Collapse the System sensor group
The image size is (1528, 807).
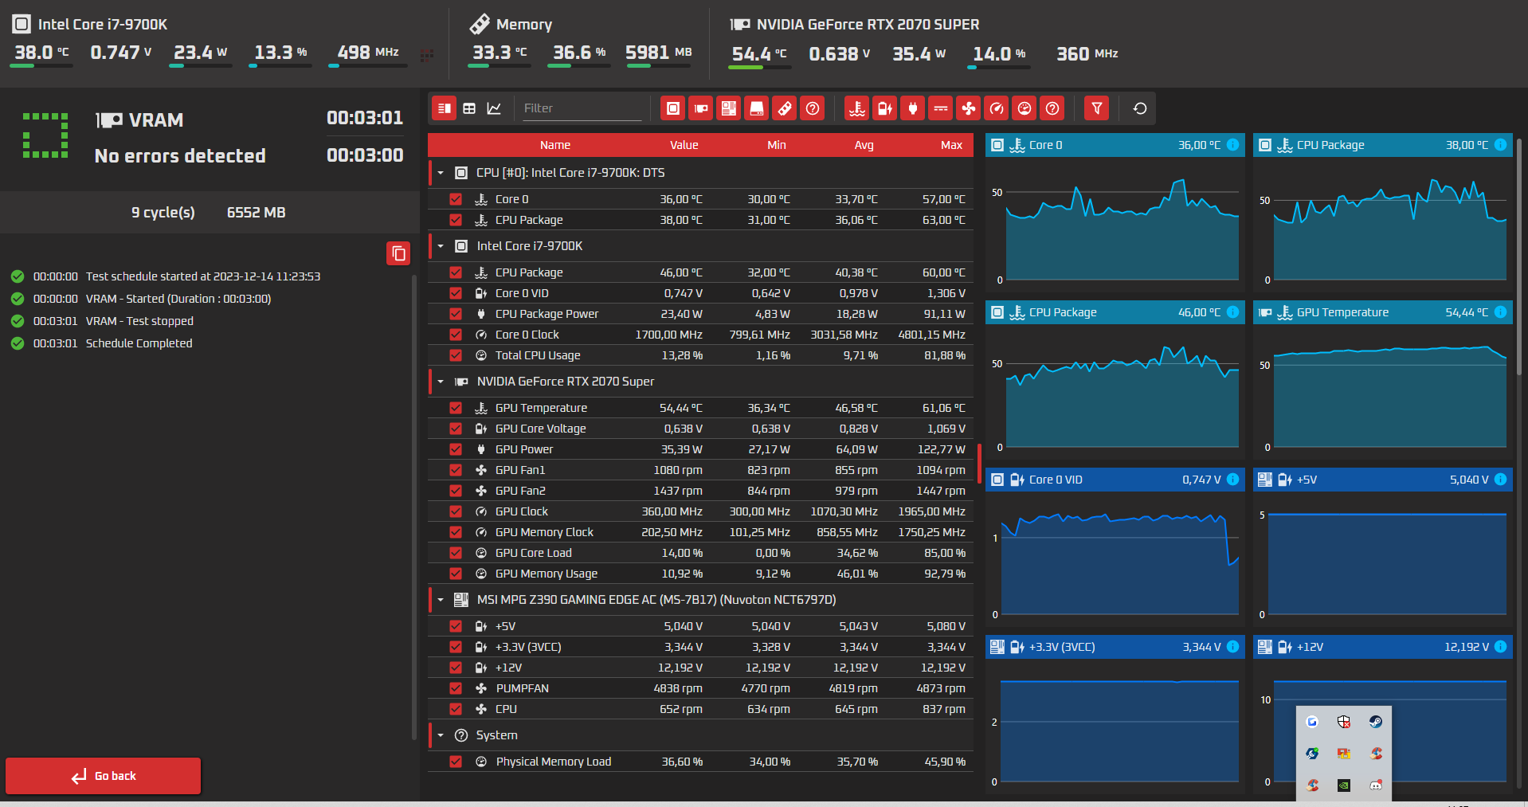(441, 735)
